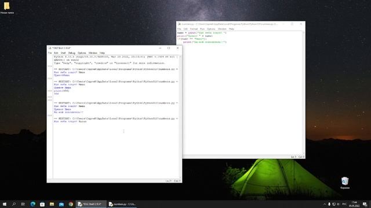Click the last input prompt line in shell
Viewport: 371px width, 208px height.
click(70, 122)
